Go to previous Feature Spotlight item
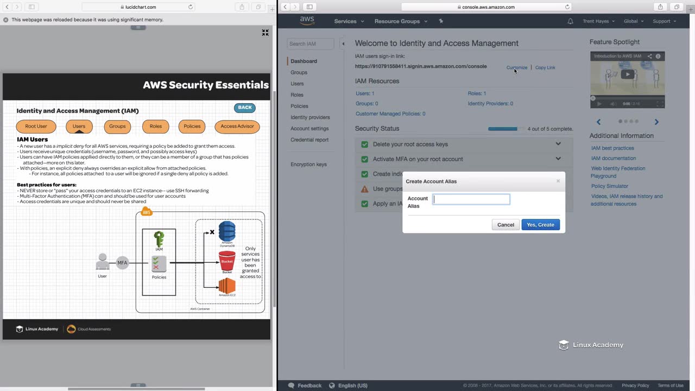695x391 pixels. pos(598,122)
